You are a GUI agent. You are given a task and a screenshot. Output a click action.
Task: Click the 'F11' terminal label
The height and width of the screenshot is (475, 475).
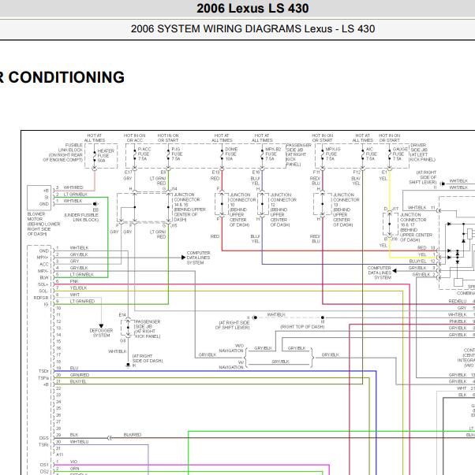coord(316,172)
